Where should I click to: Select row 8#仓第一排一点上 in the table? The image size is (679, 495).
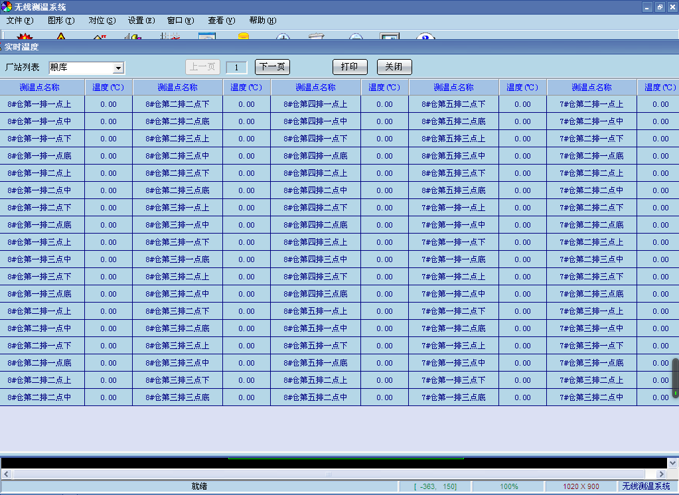[40, 104]
